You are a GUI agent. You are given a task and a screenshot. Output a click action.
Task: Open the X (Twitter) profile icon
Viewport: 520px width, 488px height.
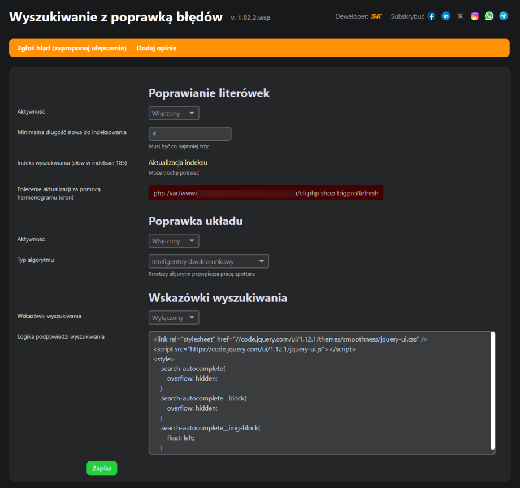point(460,16)
